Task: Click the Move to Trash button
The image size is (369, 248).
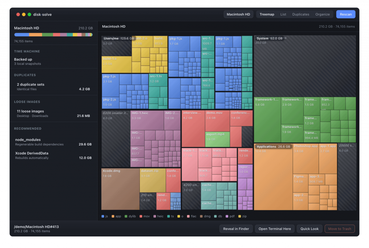Action: click(339, 229)
